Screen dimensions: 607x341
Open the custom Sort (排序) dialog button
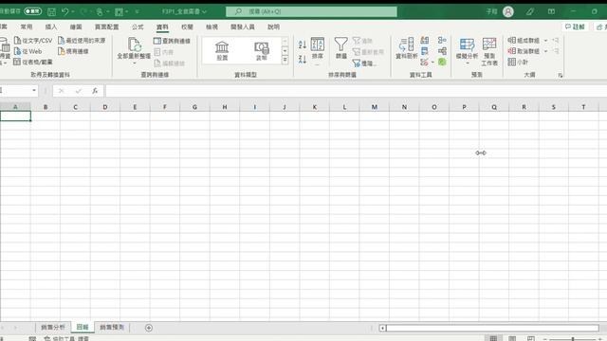point(318,48)
